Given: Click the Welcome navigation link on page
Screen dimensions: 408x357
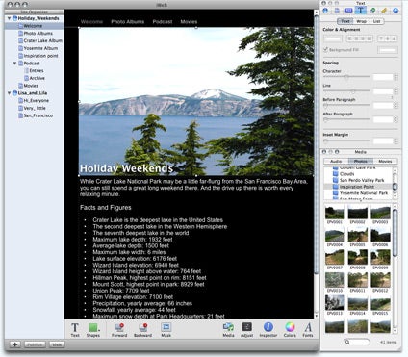Looking at the screenshot, I should (91, 22).
